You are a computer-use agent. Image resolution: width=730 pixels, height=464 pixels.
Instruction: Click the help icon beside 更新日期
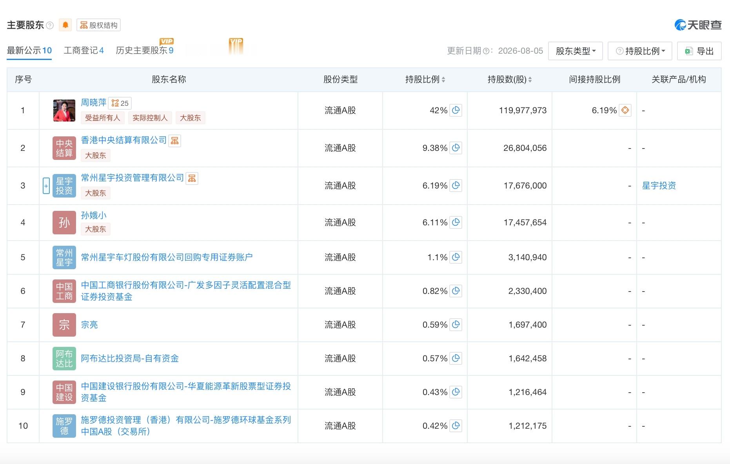[x=486, y=51]
